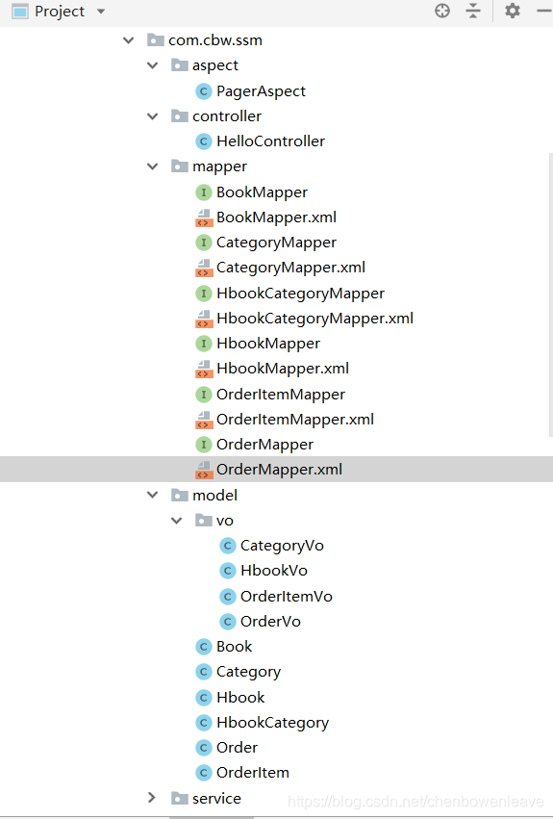This screenshot has width=553, height=819.
Task: Click the HbookCategoryMapper interface icon
Action: (203, 294)
